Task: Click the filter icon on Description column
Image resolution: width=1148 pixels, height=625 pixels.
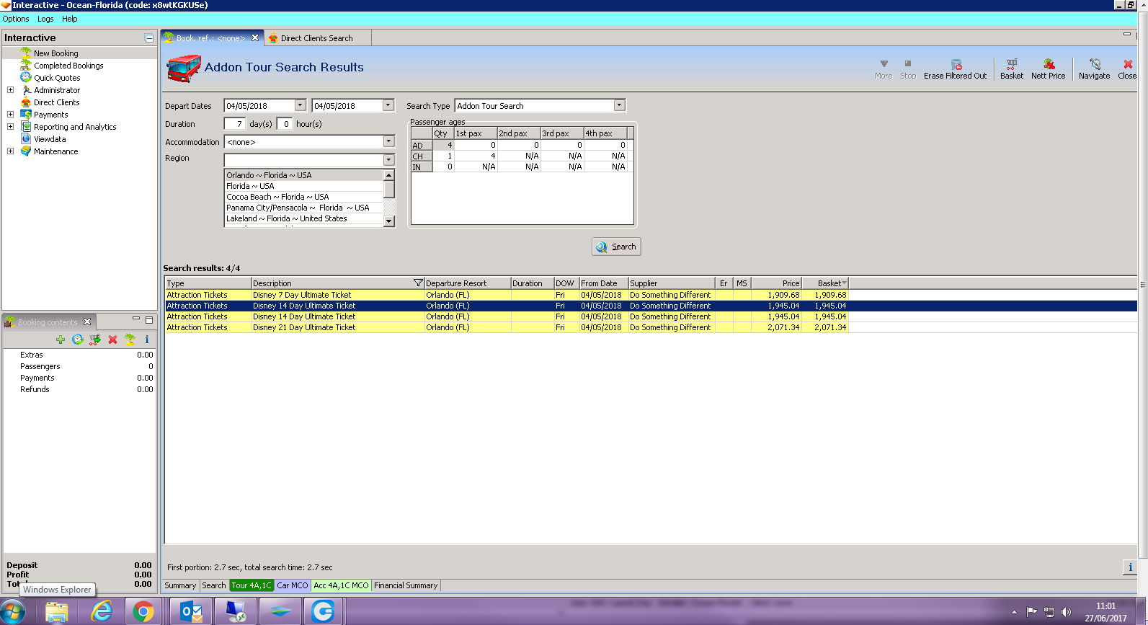Action: pos(418,283)
